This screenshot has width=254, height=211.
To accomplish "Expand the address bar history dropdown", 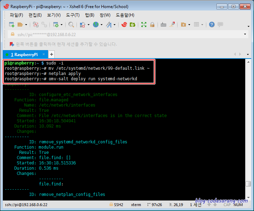I will coord(245,34).
